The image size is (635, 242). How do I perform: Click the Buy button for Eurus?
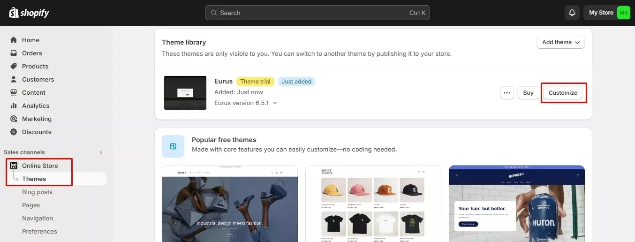pos(528,93)
